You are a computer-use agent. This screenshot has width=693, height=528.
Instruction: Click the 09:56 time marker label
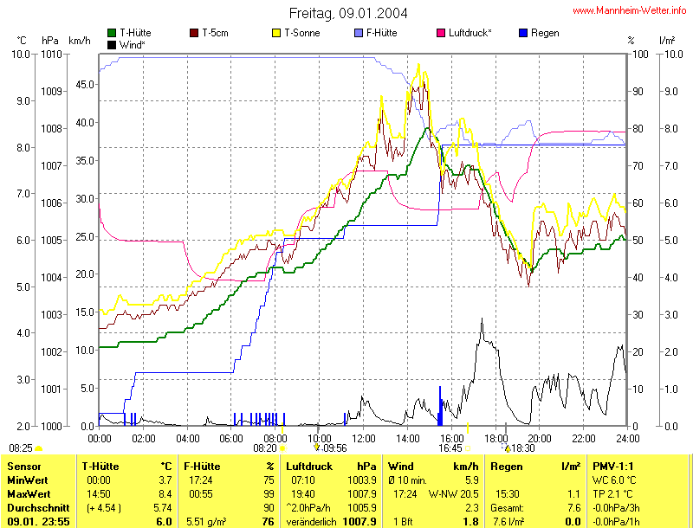pyautogui.click(x=334, y=448)
